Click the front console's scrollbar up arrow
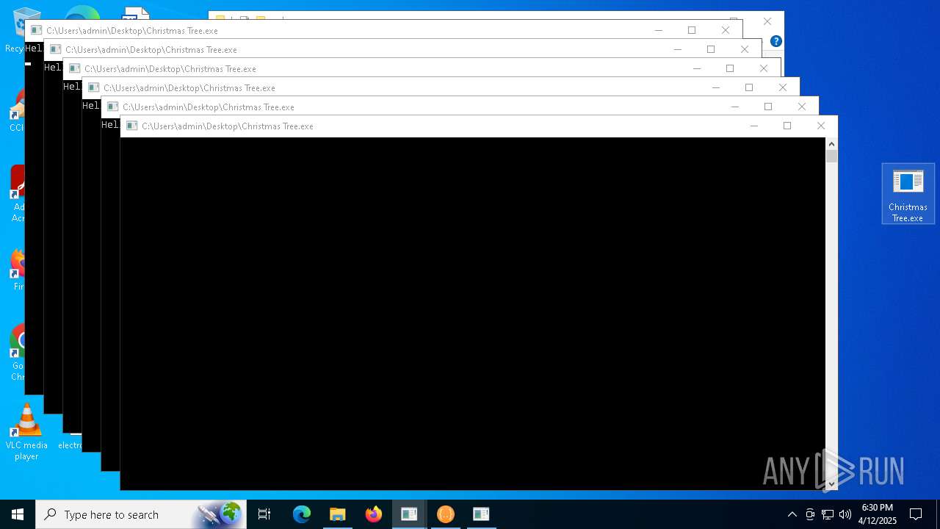940x529 pixels. pos(831,143)
